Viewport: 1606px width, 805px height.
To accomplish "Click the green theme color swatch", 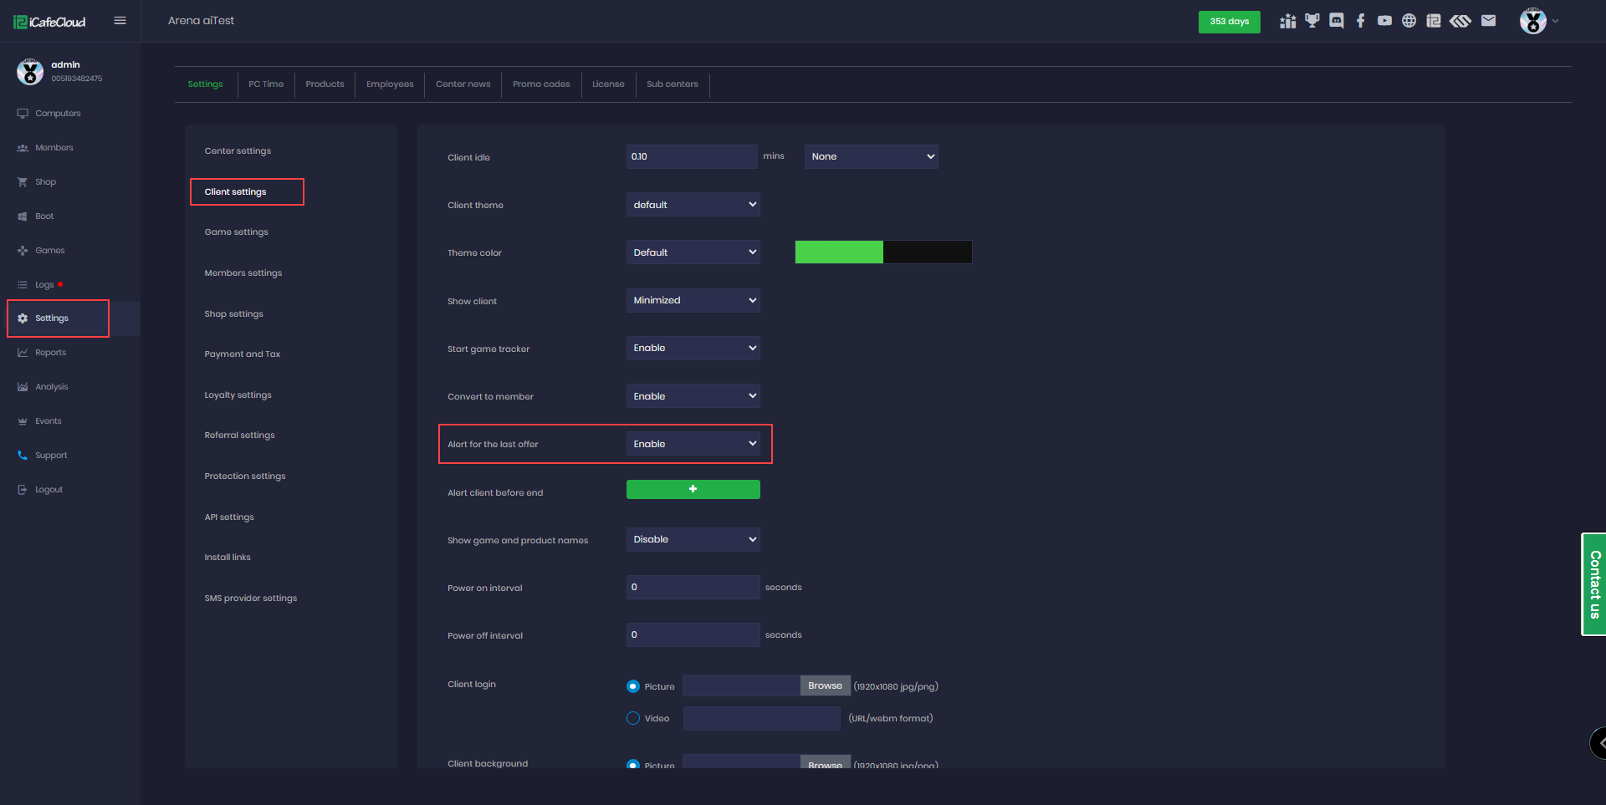I will click(x=839, y=252).
